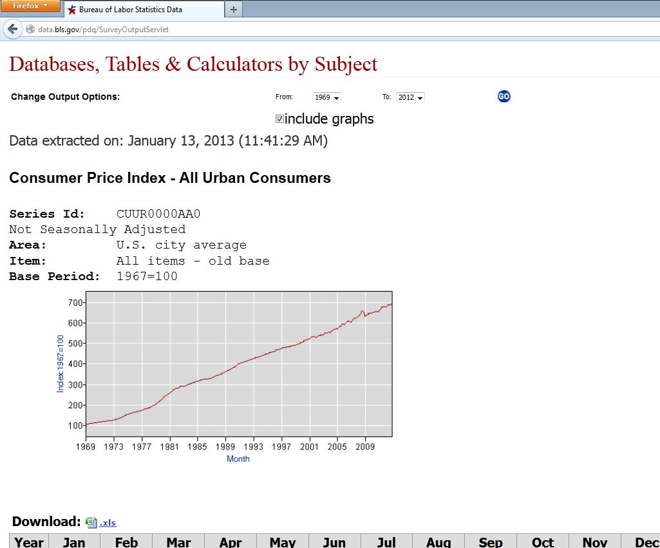This screenshot has height=548, width=660.
Task: Click the All items - old base text
Action: [x=193, y=261]
